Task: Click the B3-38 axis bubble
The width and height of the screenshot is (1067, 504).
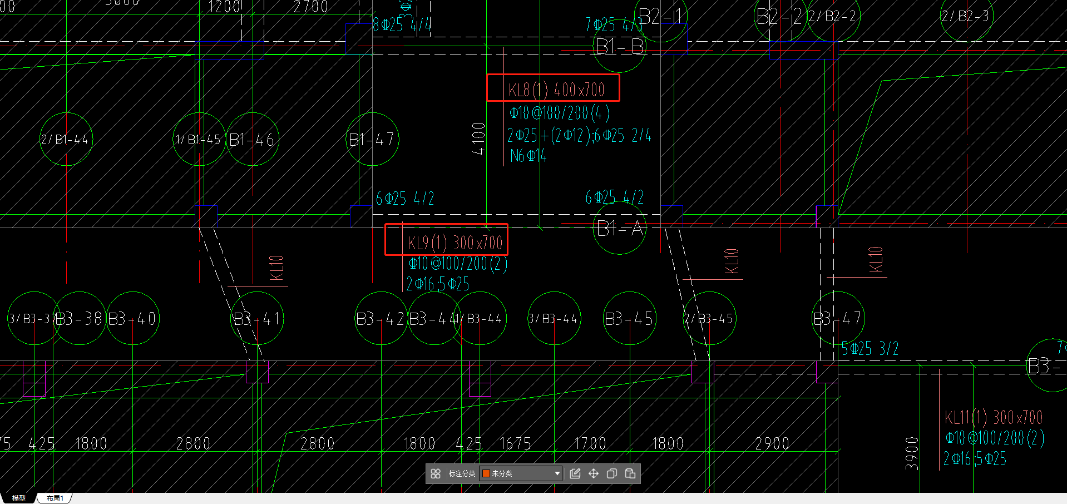Action: 79,318
